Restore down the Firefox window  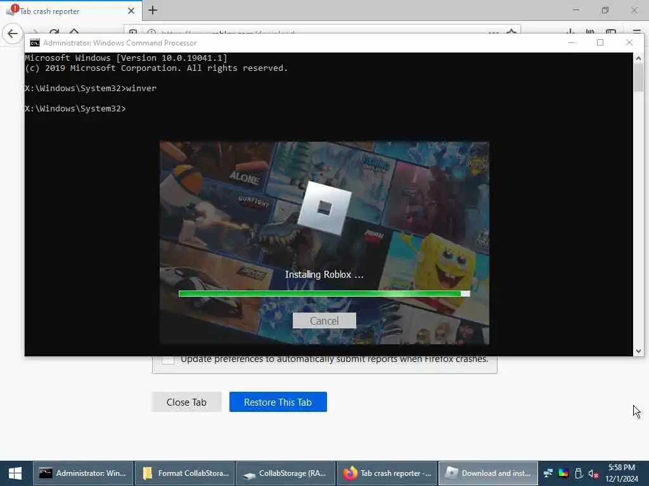(605, 10)
